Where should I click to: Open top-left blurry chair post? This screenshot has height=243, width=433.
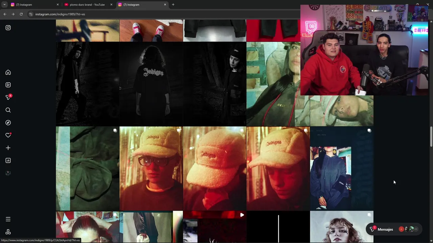(87, 30)
